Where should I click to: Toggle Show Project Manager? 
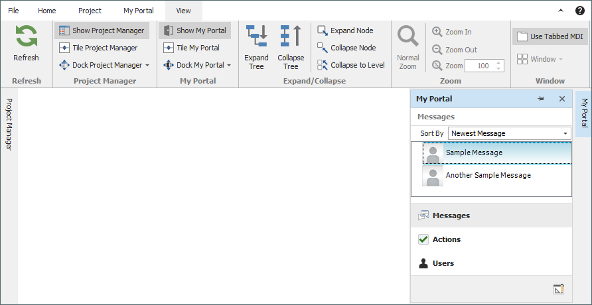pyautogui.click(x=102, y=30)
